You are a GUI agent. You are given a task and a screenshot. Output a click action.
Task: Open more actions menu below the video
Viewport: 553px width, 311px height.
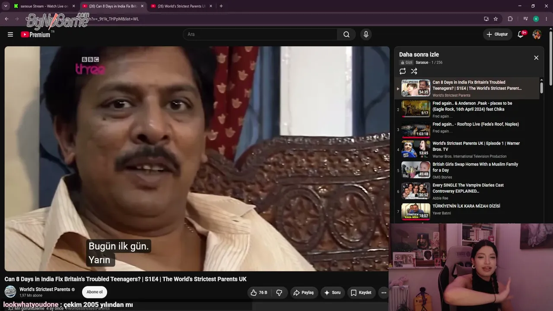pyautogui.click(x=384, y=292)
